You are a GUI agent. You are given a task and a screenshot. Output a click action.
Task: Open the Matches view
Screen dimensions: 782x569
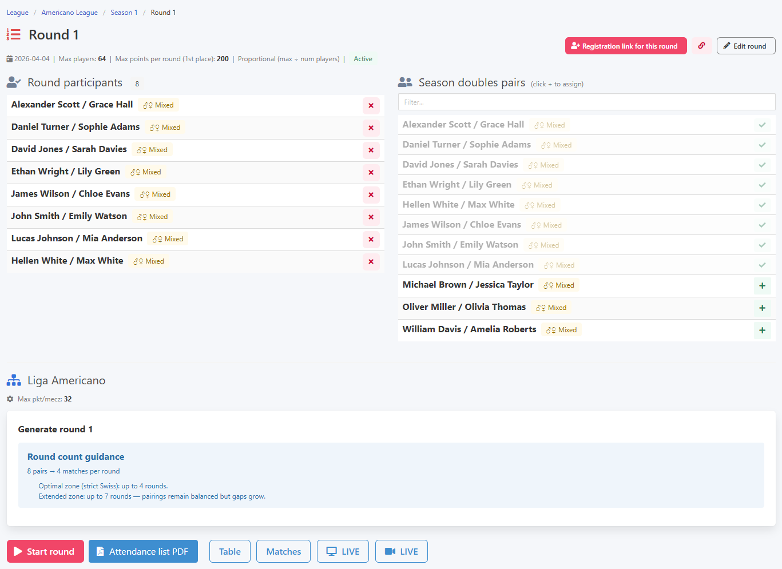[x=283, y=551]
